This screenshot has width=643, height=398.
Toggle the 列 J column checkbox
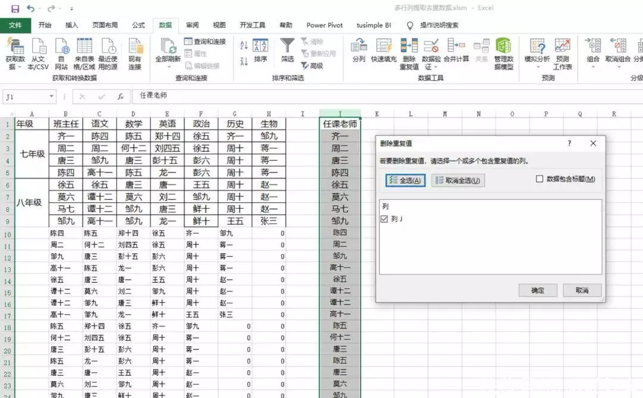coord(384,219)
